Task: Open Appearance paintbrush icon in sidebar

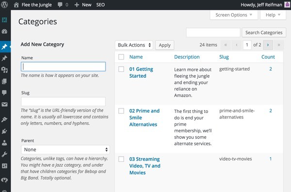Action: (x=4, y=120)
